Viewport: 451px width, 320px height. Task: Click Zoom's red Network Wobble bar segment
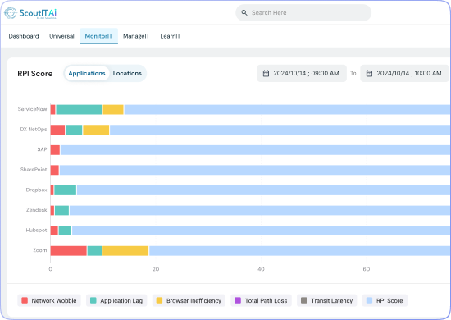point(69,250)
